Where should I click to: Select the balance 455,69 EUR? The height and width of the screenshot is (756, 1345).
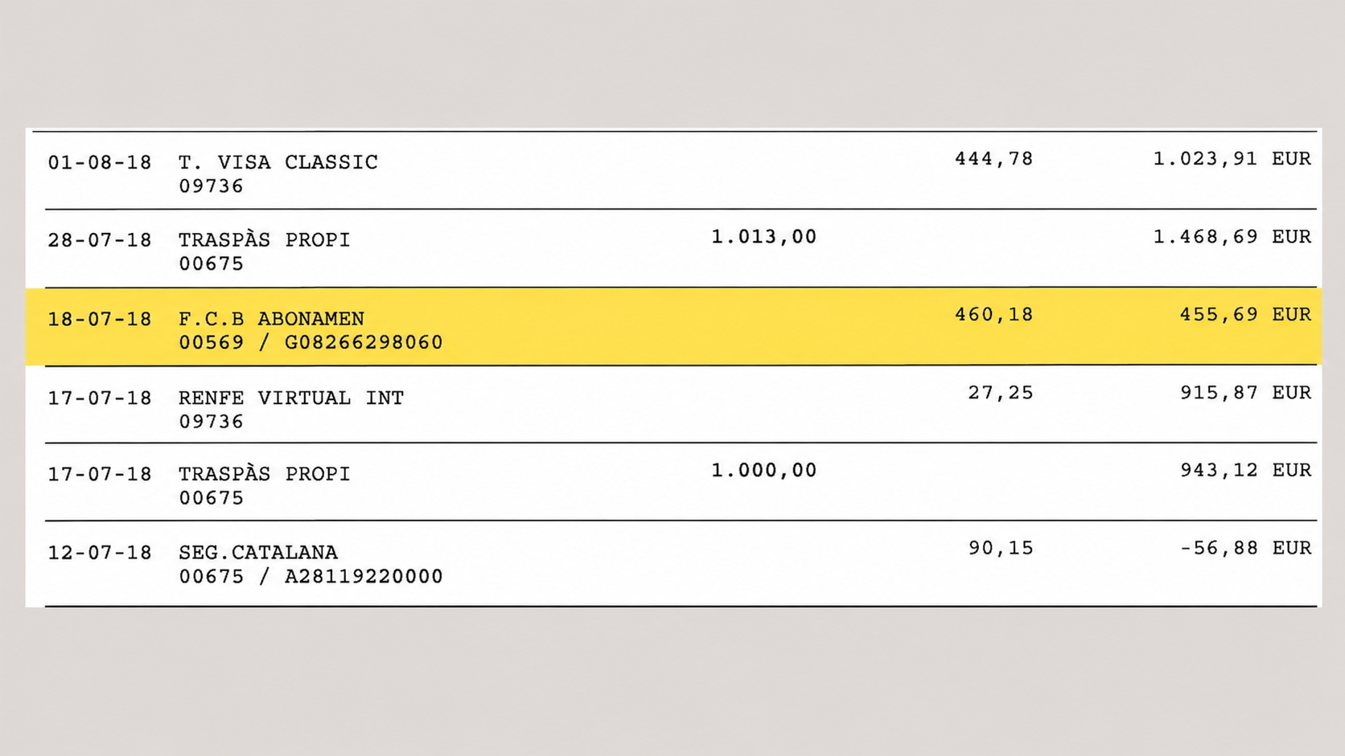(x=1245, y=314)
